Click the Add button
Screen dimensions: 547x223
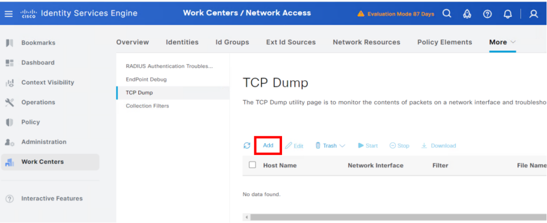tap(268, 145)
